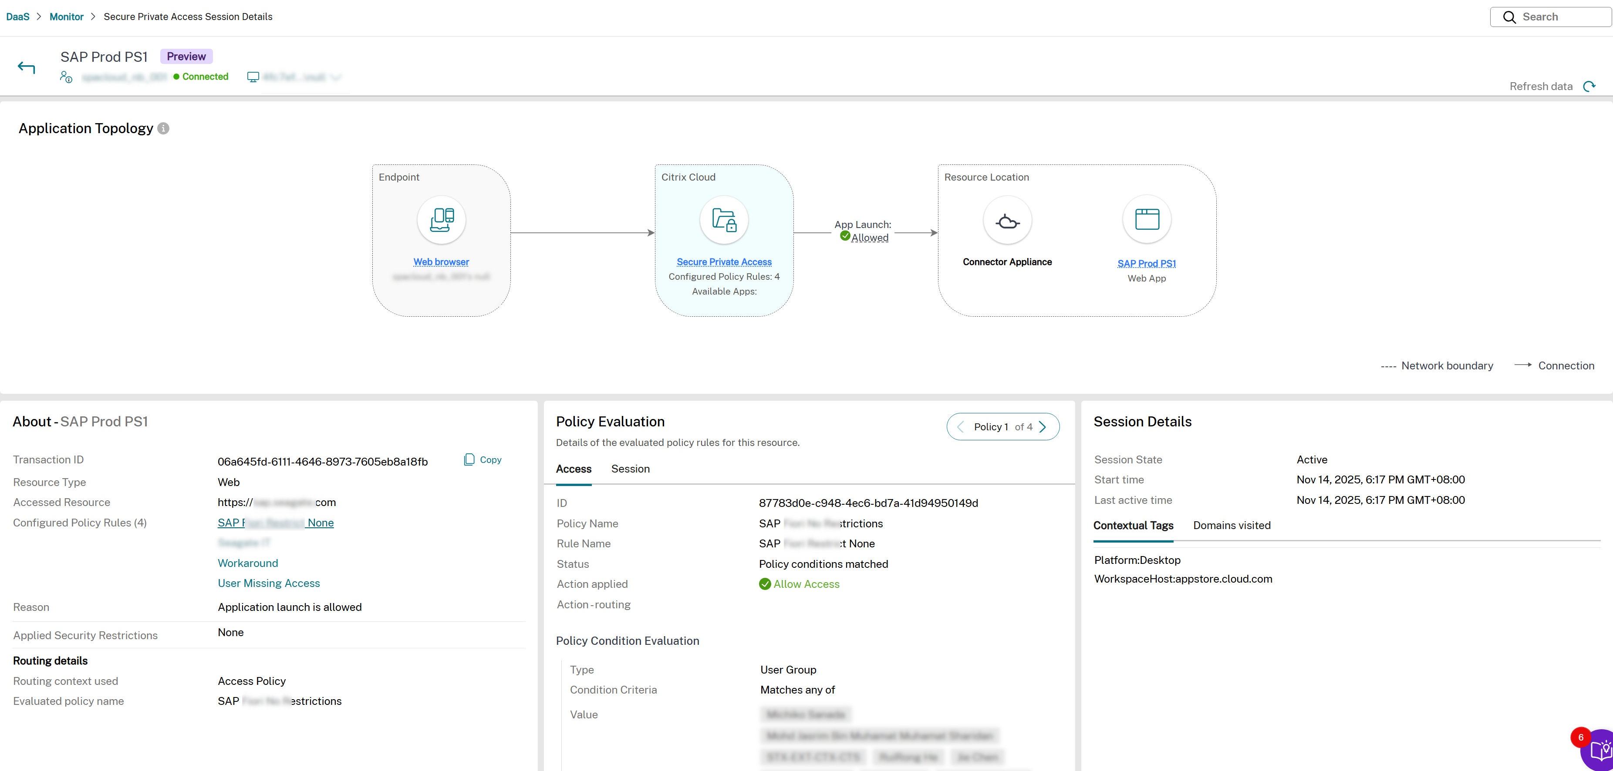Image resolution: width=1613 pixels, height=771 pixels.
Task: Click the Application Topology info icon
Action: click(x=163, y=127)
